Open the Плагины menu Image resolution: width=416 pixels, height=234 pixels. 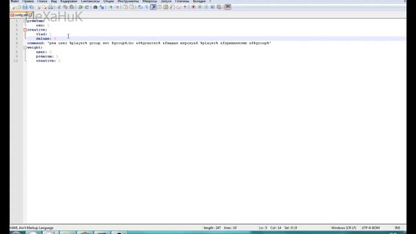[x=182, y=1]
